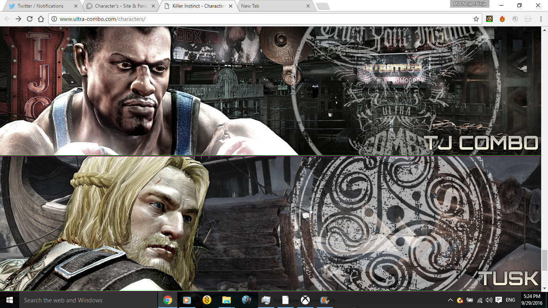Viewport: 548px width, 308px height.
Task: Open the Xbox app in taskbar
Action: coord(305,300)
